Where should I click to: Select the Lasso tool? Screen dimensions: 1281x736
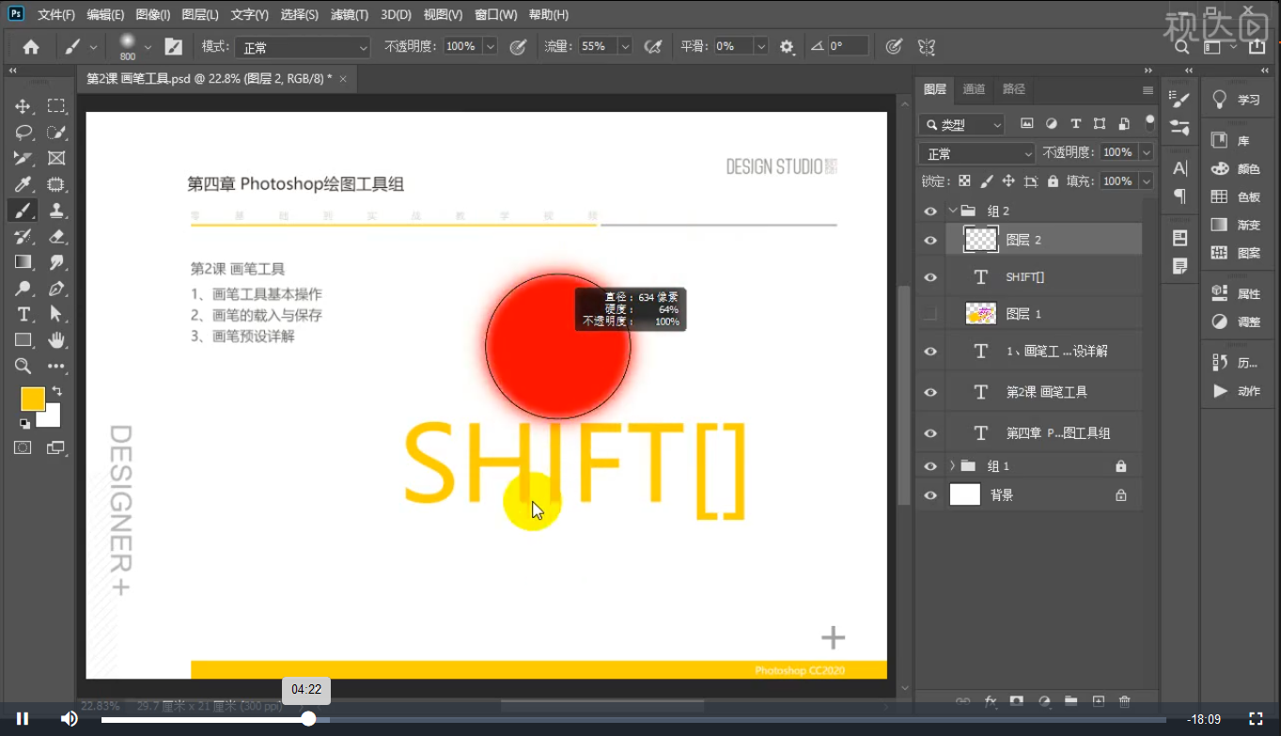coord(23,133)
